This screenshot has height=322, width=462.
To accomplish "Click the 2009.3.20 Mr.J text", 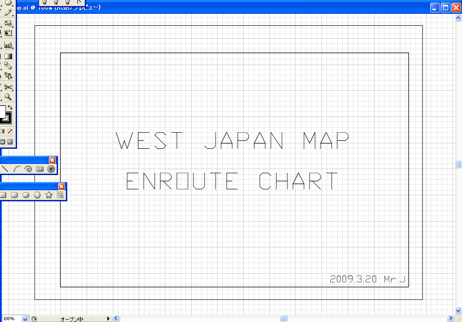I will [368, 279].
